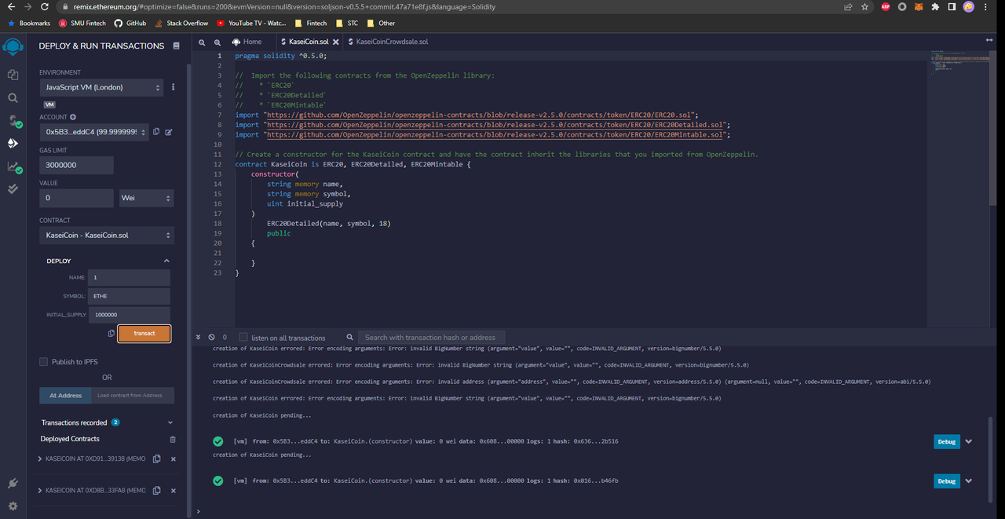Viewport: 1005px width, 519px height.
Task: Collapse the DEPLOY parameters section
Action: [x=166, y=261]
